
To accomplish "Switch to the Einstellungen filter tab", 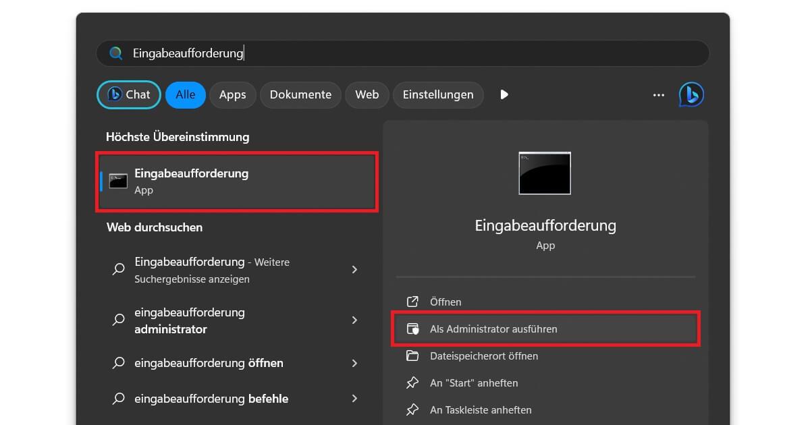I will tap(438, 94).
